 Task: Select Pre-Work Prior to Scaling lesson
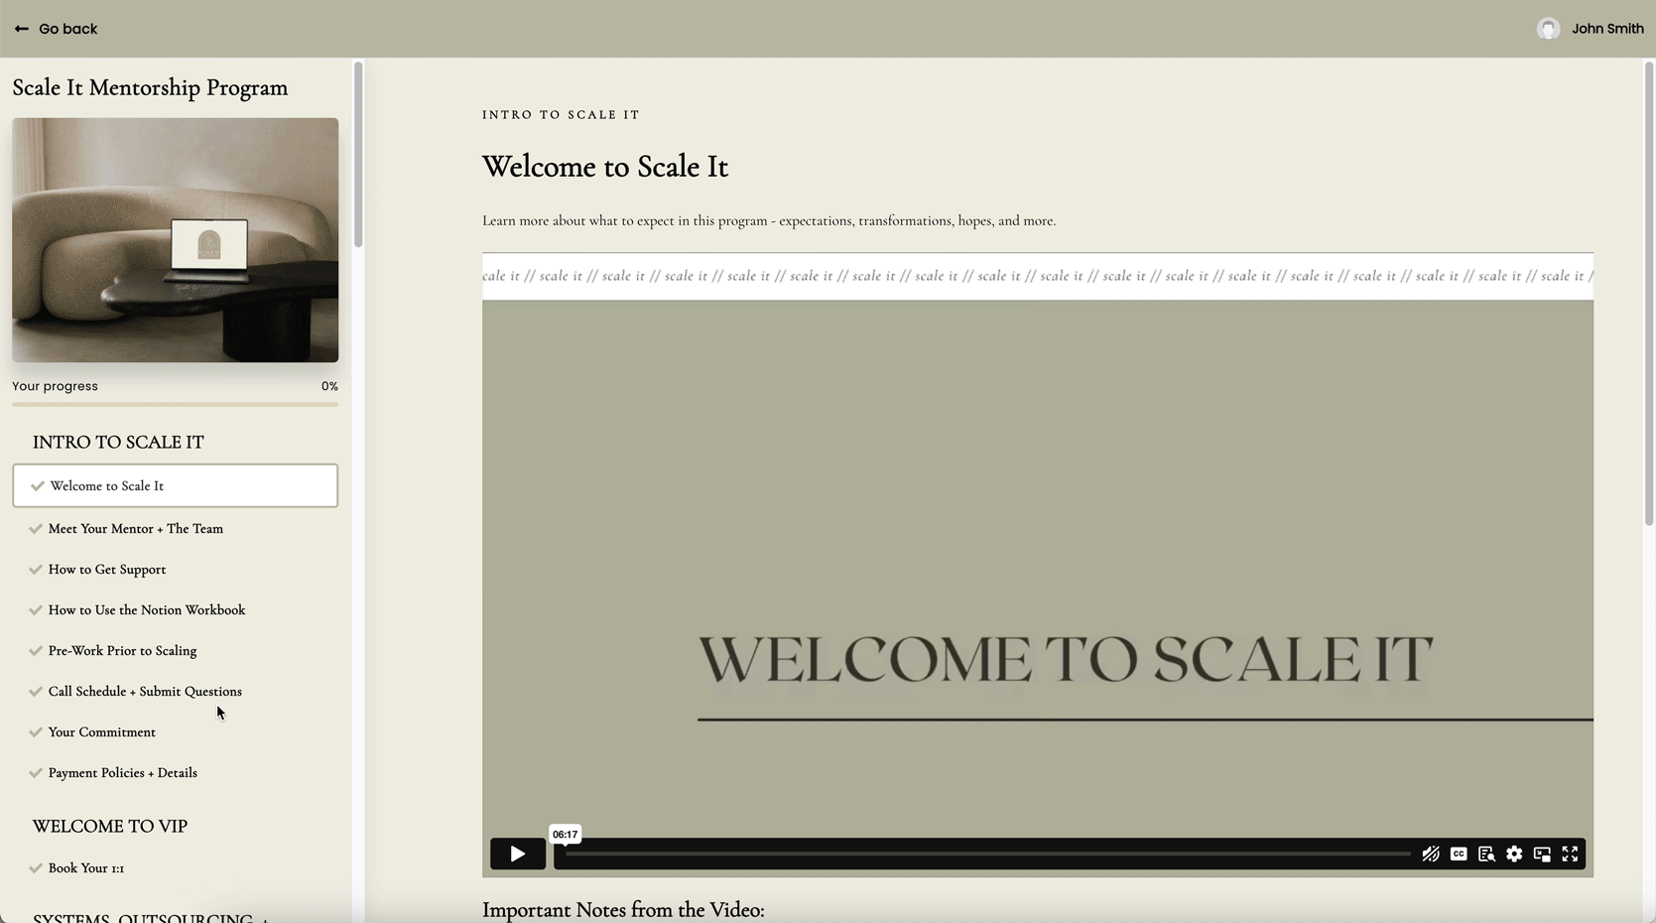click(x=122, y=651)
